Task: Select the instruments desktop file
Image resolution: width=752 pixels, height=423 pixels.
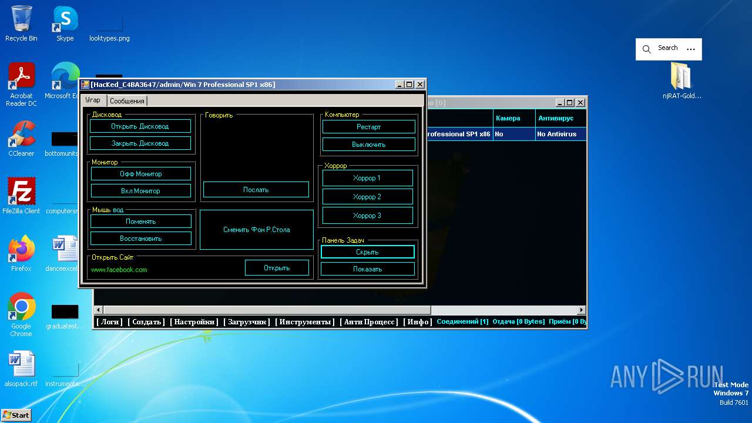Action: pos(65,374)
